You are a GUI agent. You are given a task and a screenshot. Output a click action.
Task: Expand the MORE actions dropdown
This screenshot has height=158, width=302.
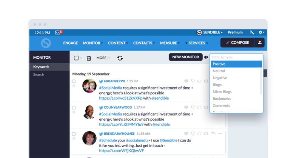pyautogui.click(x=103, y=58)
